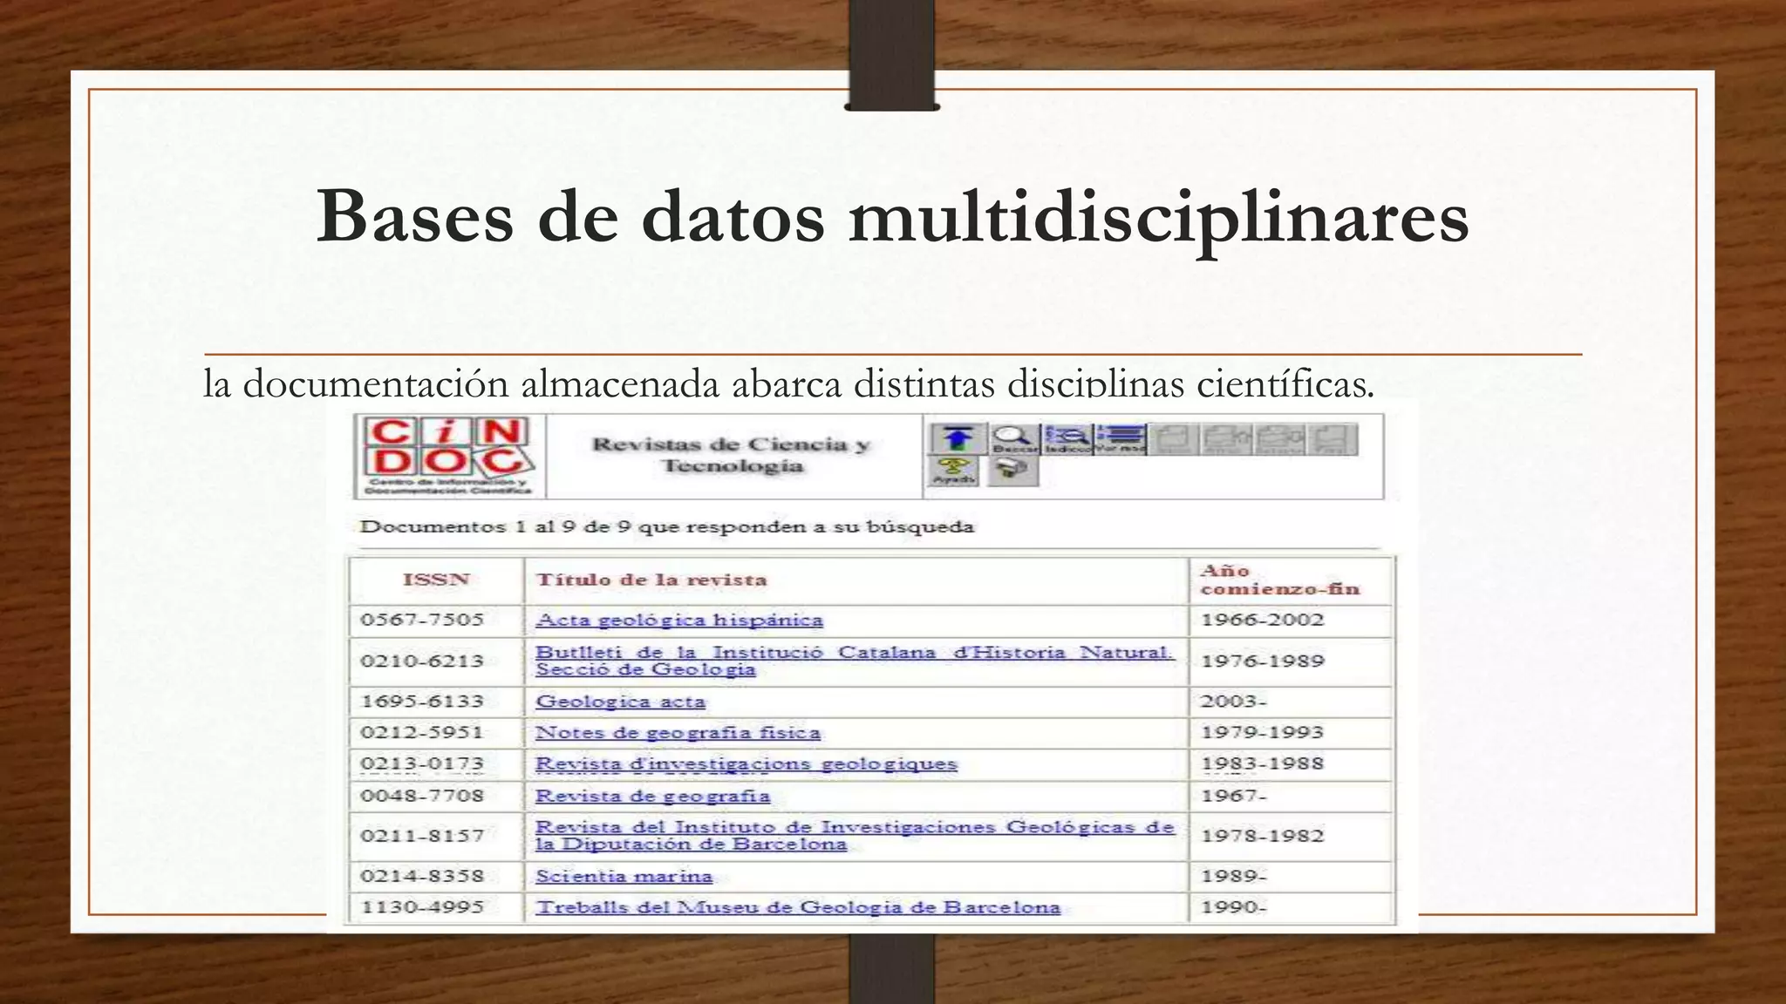The width and height of the screenshot is (1786, 1004).
Task: Click the slide title 'Bases de datos multidisciplinares'
Action: click(892, 218)
